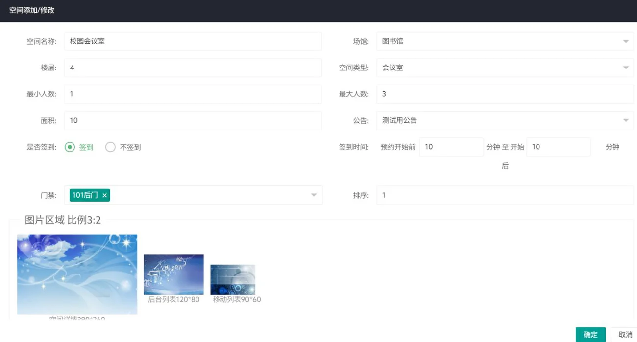The height and width of the screenshot is (342, 637).
Task: Click the 预约开始前 minutes input field
Action: coord(451,147)
